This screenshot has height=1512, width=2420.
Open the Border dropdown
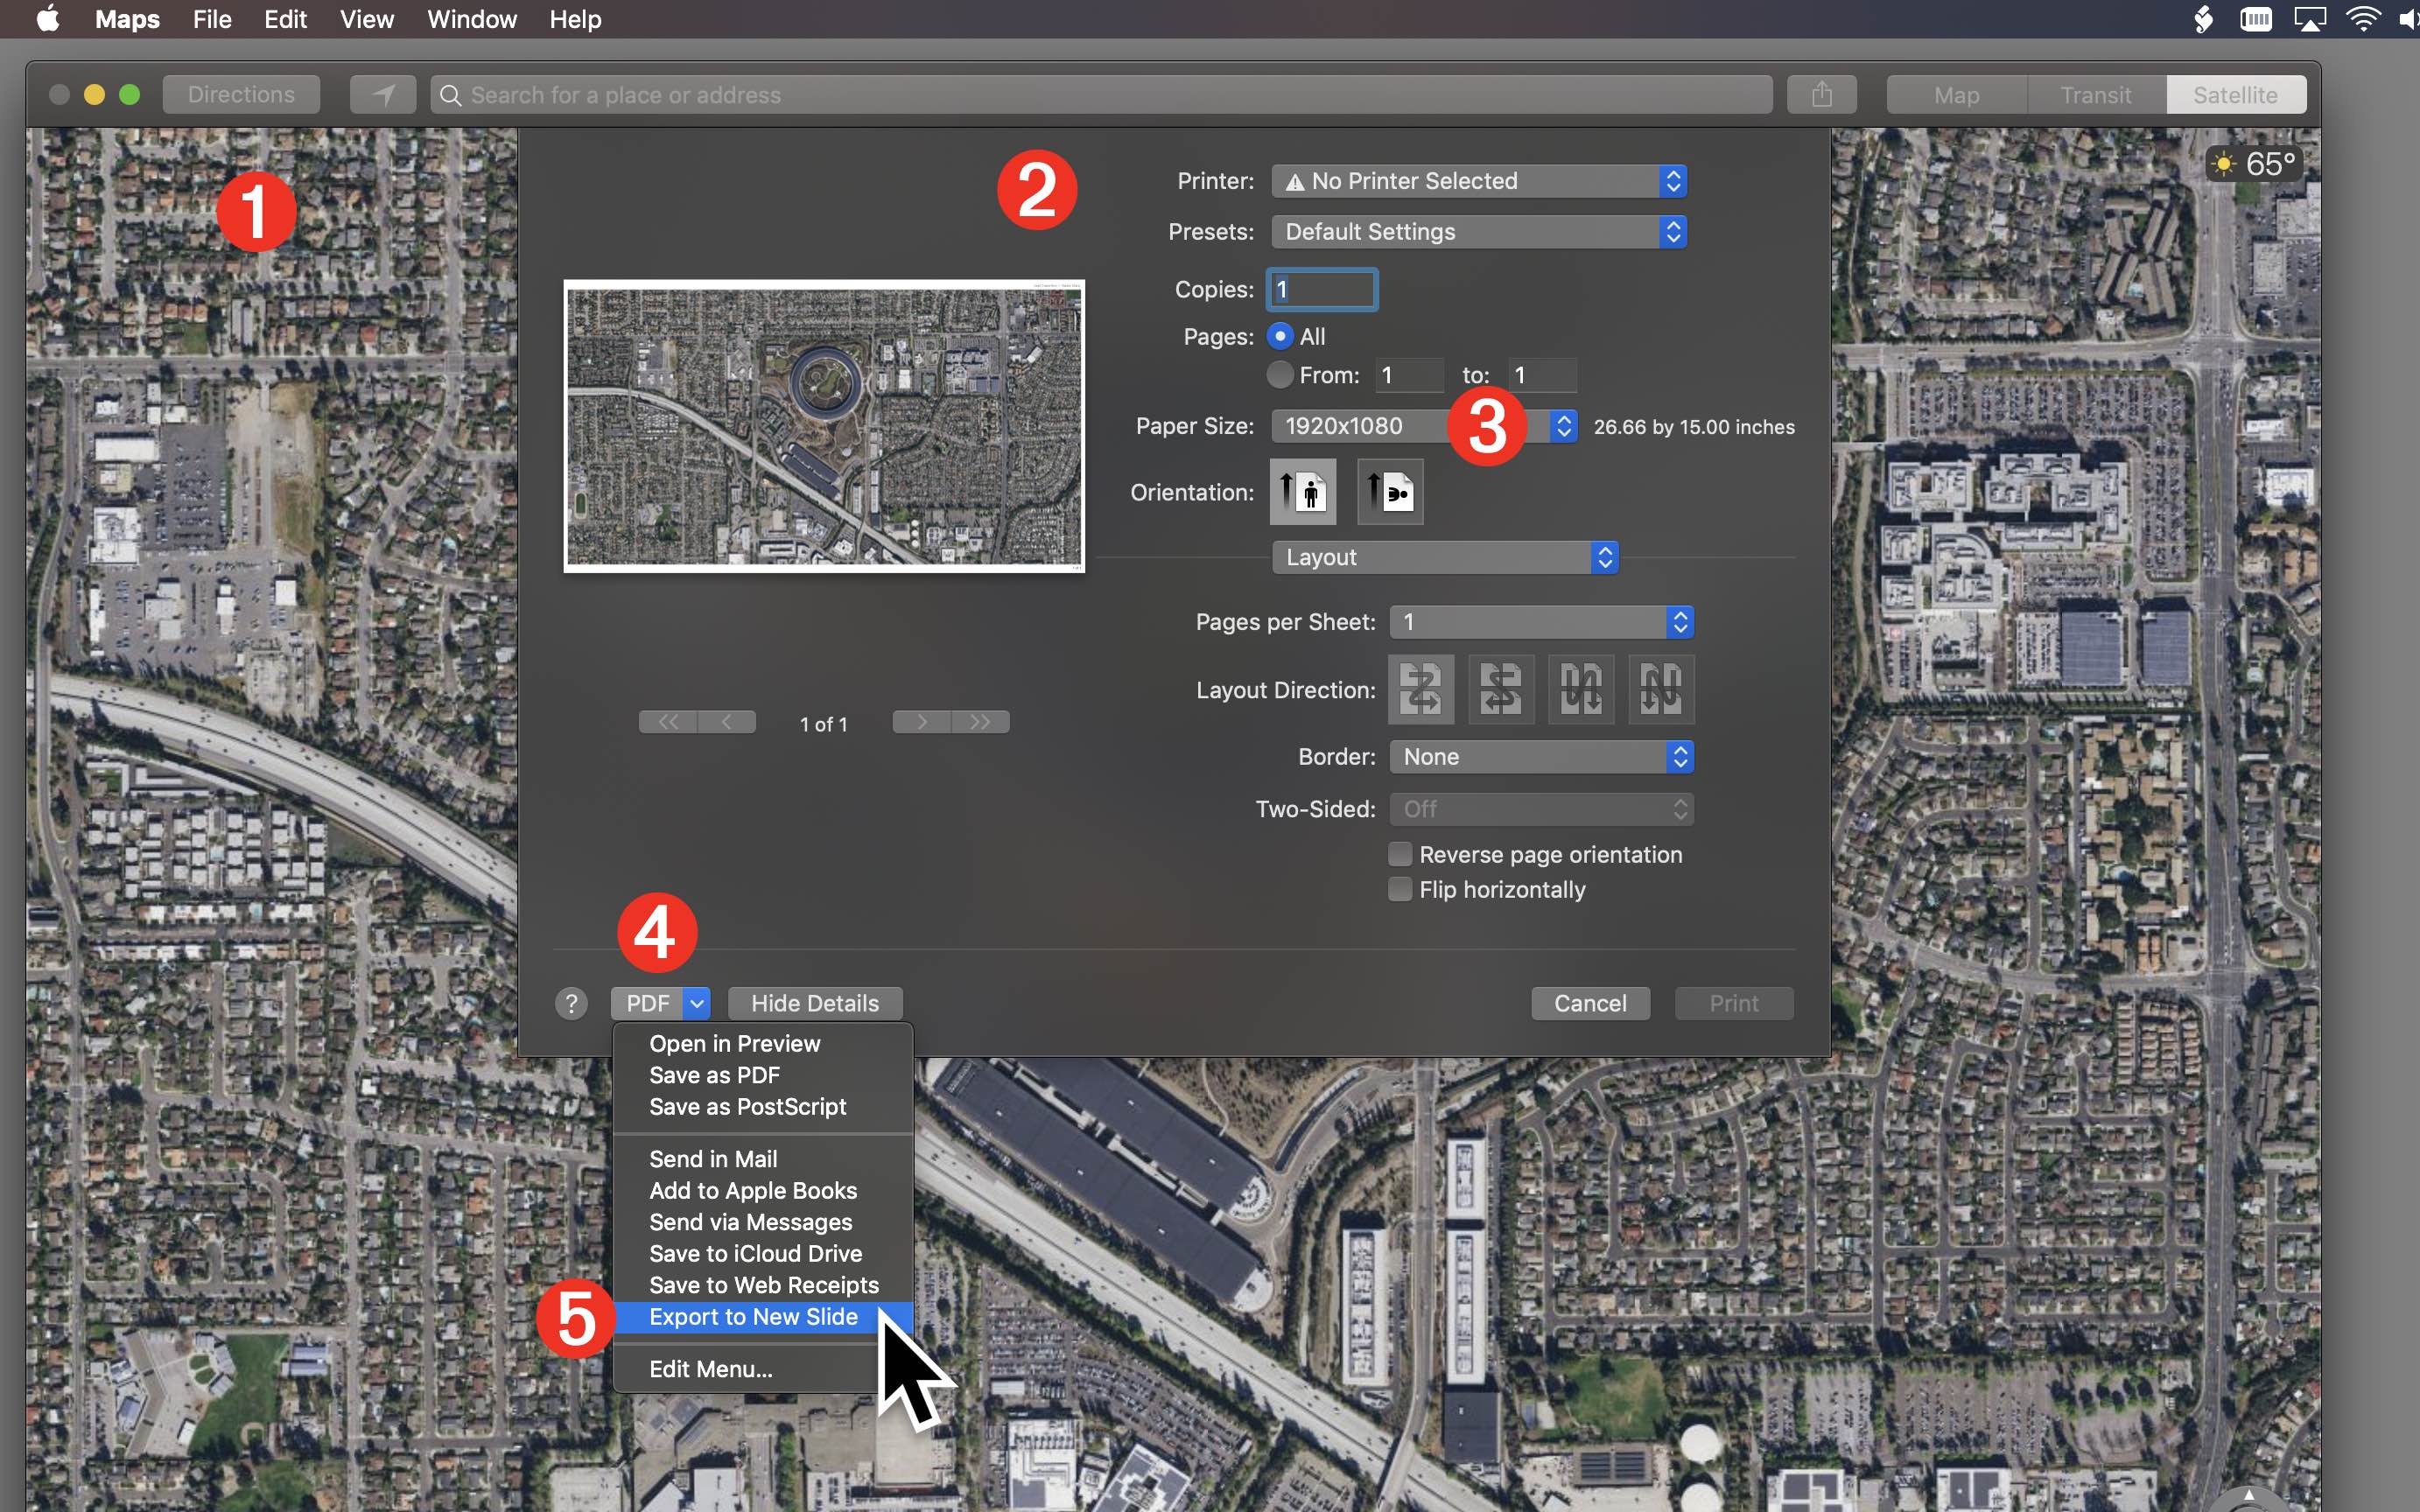1540,757
